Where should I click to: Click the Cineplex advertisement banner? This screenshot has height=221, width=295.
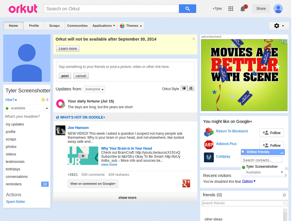[244, 75]
